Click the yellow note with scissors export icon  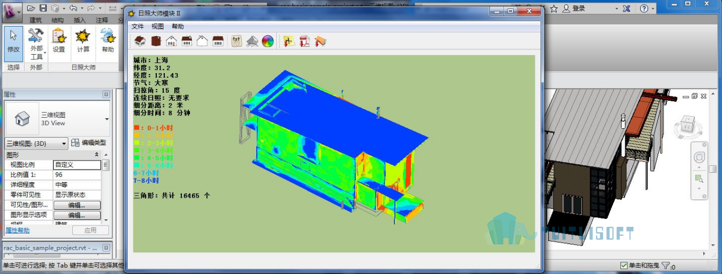point(289,41)
